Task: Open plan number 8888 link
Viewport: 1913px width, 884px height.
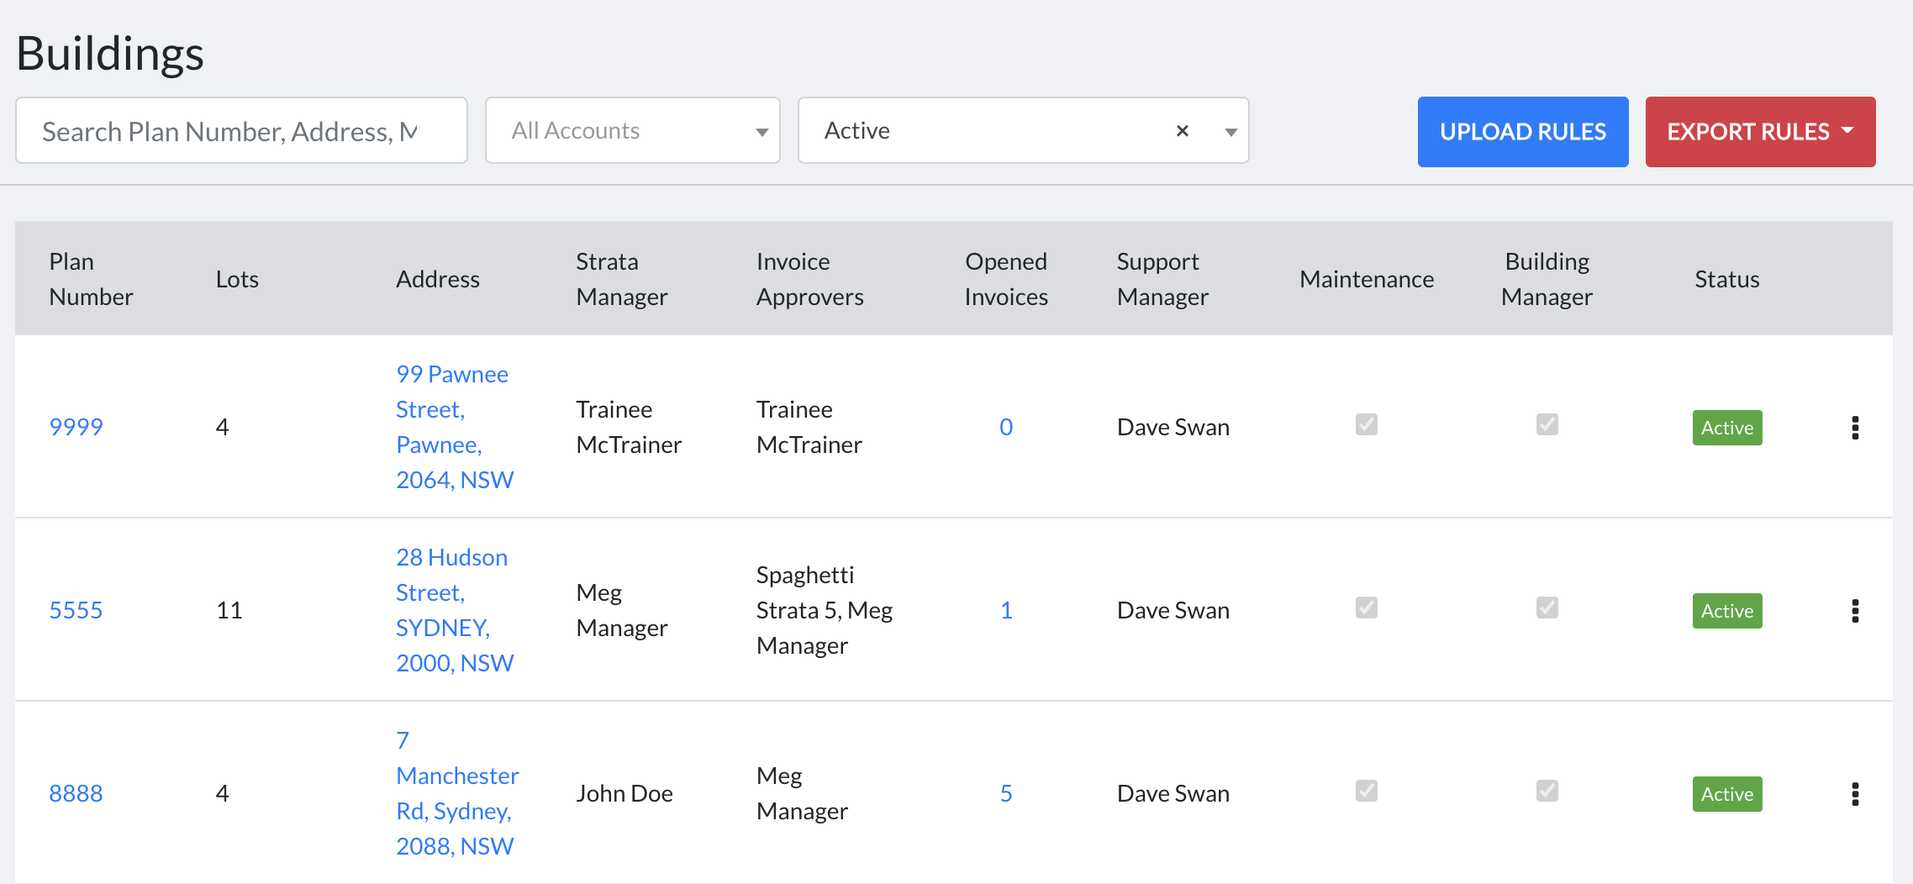Action: click(76, 793)
